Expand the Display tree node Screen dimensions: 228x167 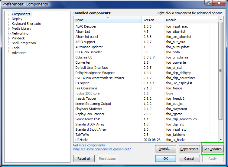(9, 19)
